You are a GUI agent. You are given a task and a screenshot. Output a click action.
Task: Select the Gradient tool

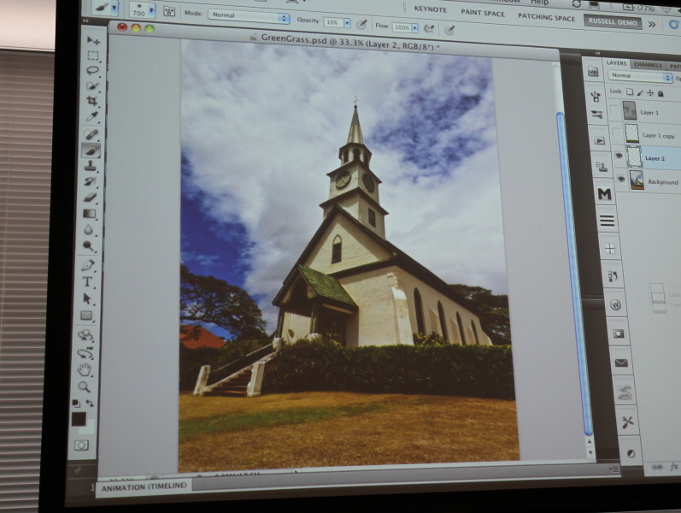click(x=89, y=214)
